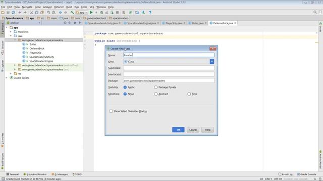Click the Search Everywhere magnifier icon
The width and height of the screenshot is (323, 181).
click(x=315, y=12)
